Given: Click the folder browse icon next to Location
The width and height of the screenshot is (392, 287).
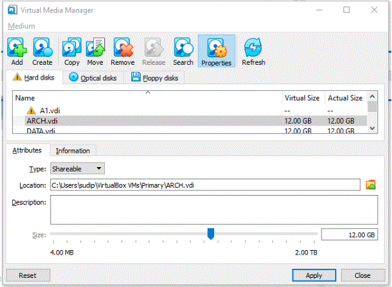Looking at the screenshot, I should pyautogui.click(x=371, y=185).
